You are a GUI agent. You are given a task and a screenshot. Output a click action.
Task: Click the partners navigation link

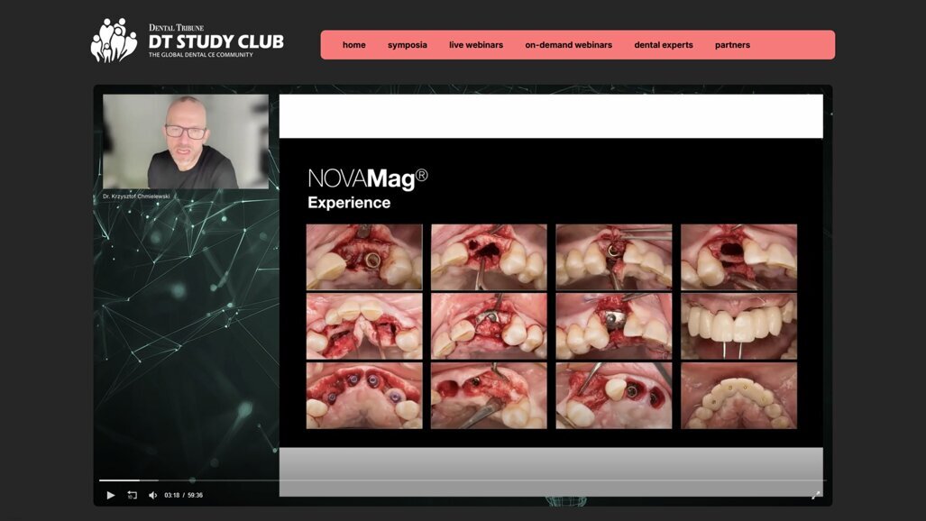732,45
